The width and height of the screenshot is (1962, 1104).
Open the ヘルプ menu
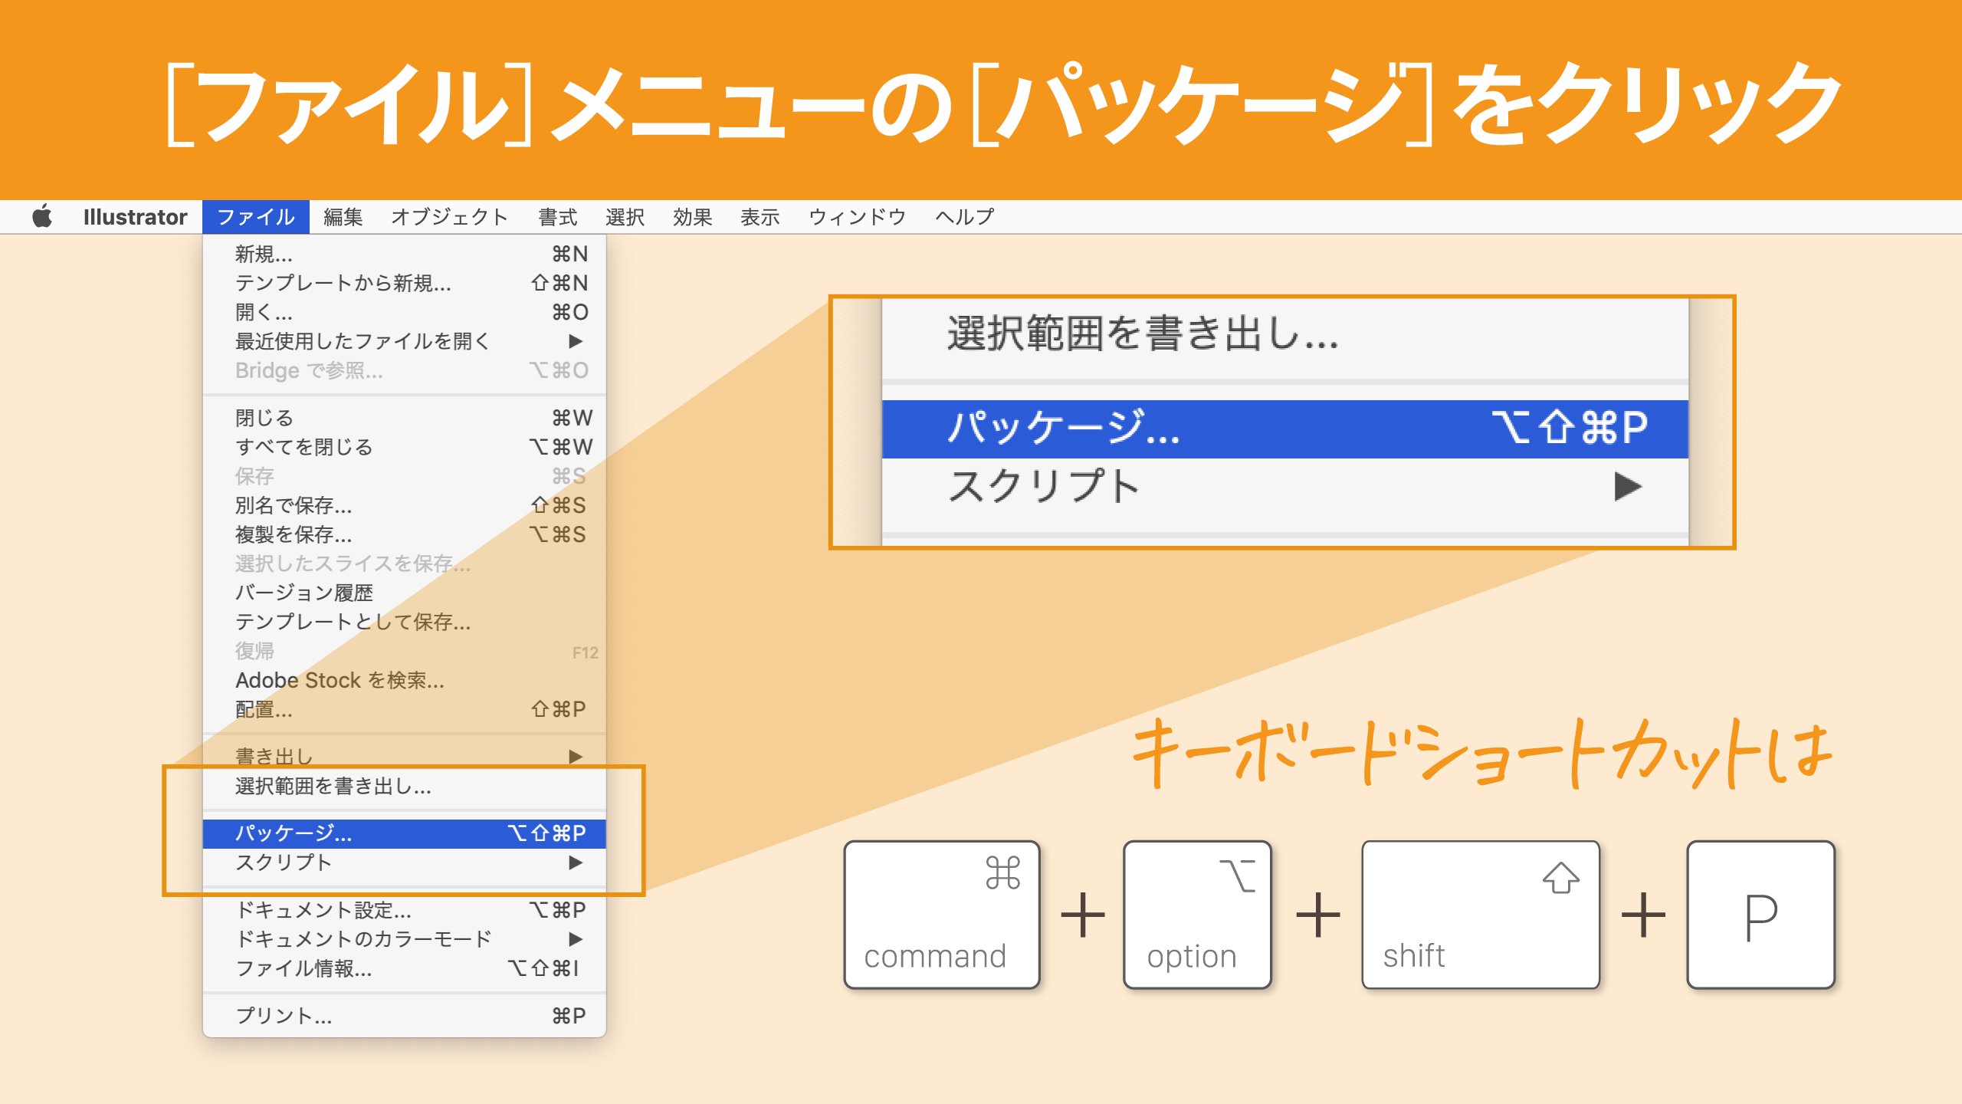[964, 217]
